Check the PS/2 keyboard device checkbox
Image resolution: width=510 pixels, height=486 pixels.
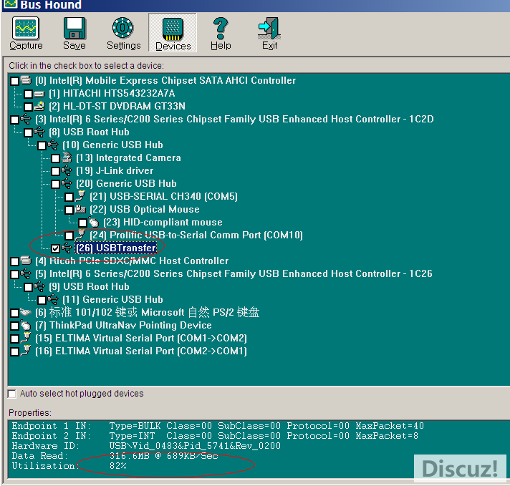[x=14, y=313]
